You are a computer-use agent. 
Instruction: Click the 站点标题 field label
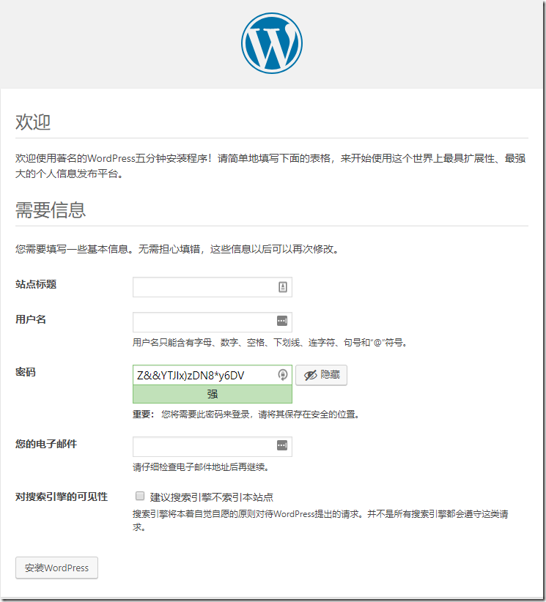point(36,284)
